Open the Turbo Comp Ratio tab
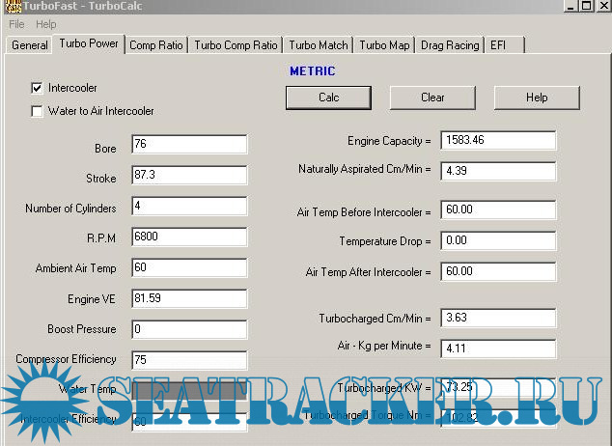Screen dimensions: 612x446 236,45
